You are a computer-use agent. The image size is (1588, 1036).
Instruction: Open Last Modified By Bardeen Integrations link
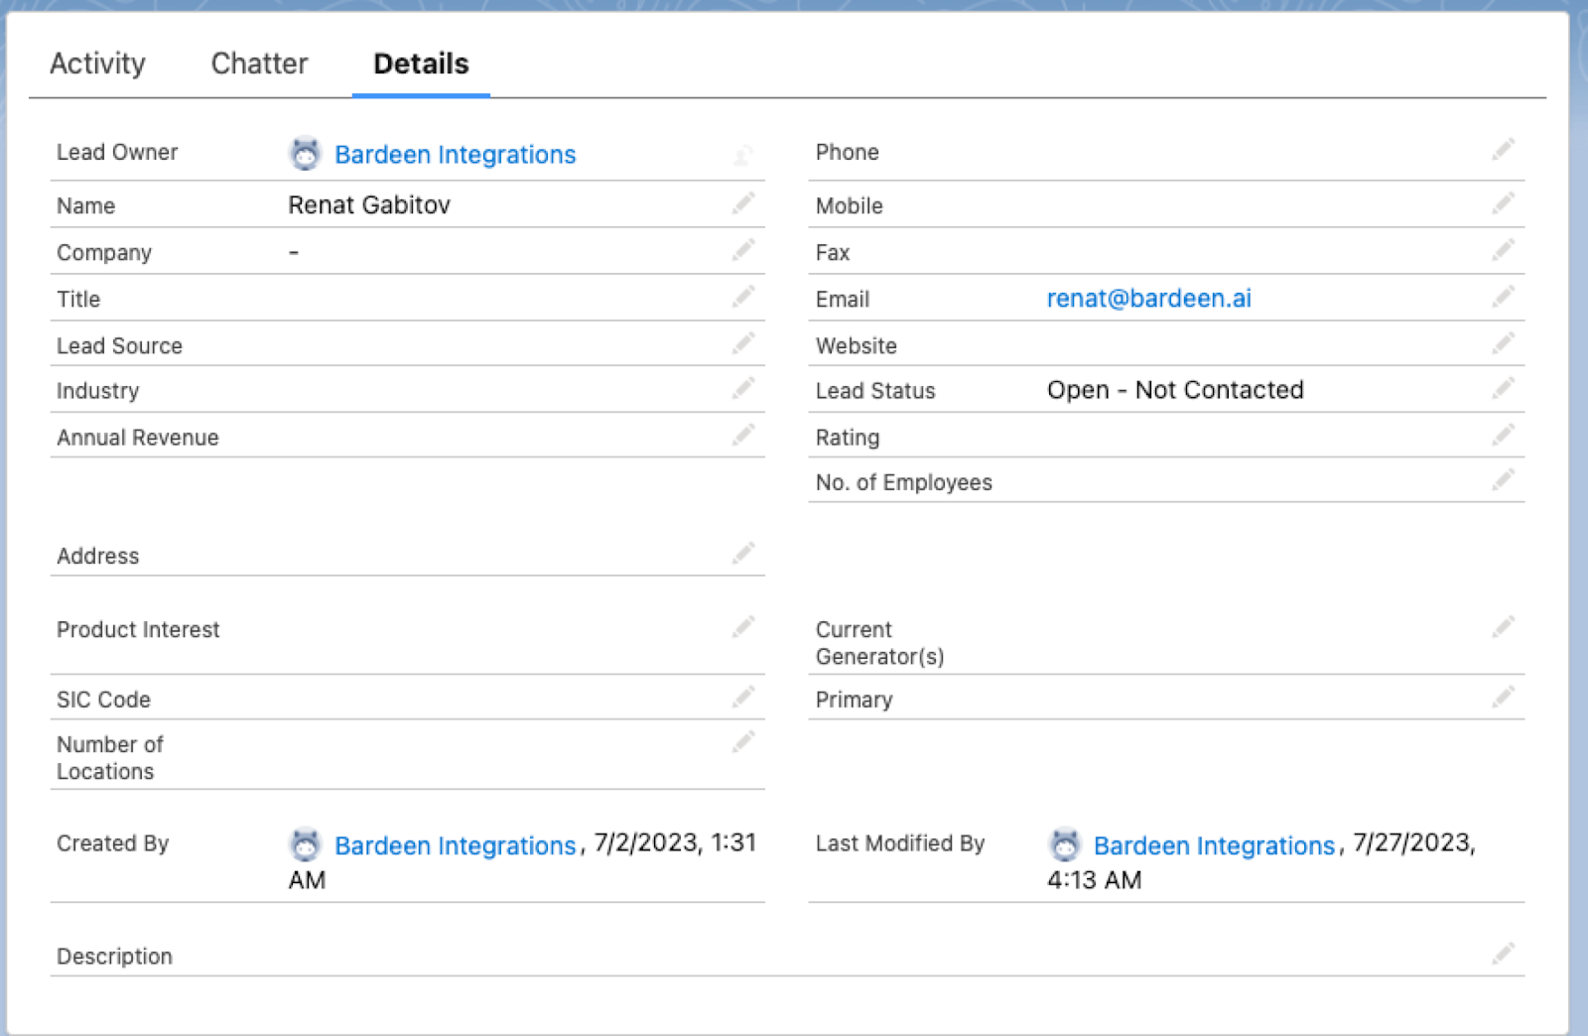[x=1214, y=845]
